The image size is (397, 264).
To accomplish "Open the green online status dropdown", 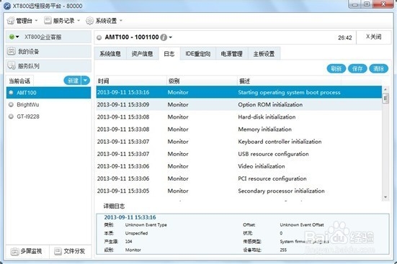I will tap(14, 37).
